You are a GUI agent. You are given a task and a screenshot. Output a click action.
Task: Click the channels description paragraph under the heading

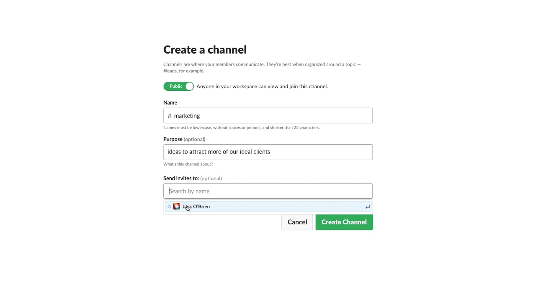coord(262,67)
